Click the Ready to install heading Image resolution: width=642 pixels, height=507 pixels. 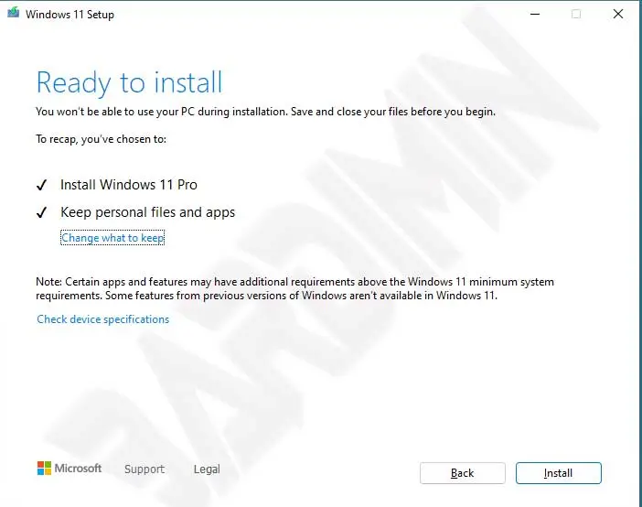[129, 82]
